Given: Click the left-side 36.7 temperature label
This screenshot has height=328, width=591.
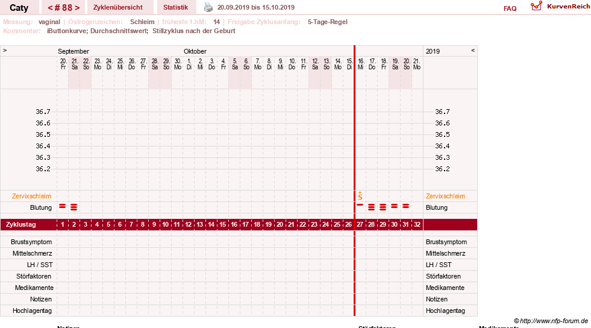Looking at the screenshot, I should 43,112.
